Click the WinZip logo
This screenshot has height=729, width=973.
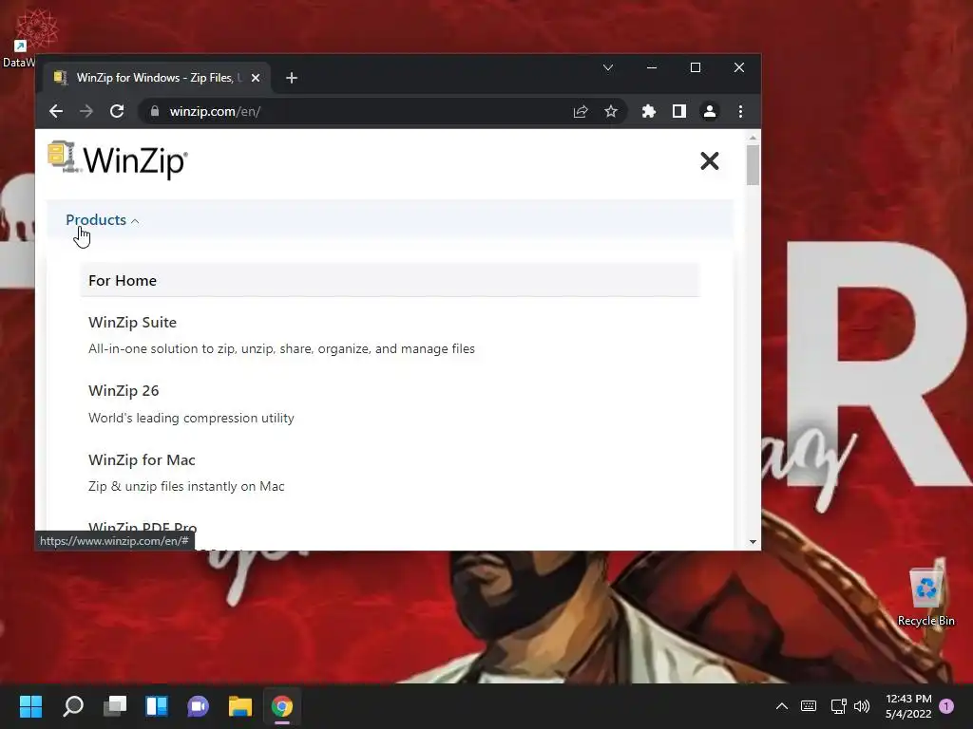tap(118, 159)
